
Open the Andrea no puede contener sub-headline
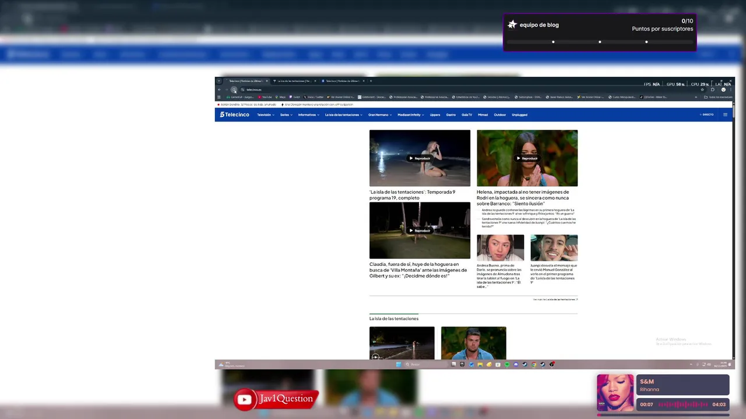coord(529,212)
